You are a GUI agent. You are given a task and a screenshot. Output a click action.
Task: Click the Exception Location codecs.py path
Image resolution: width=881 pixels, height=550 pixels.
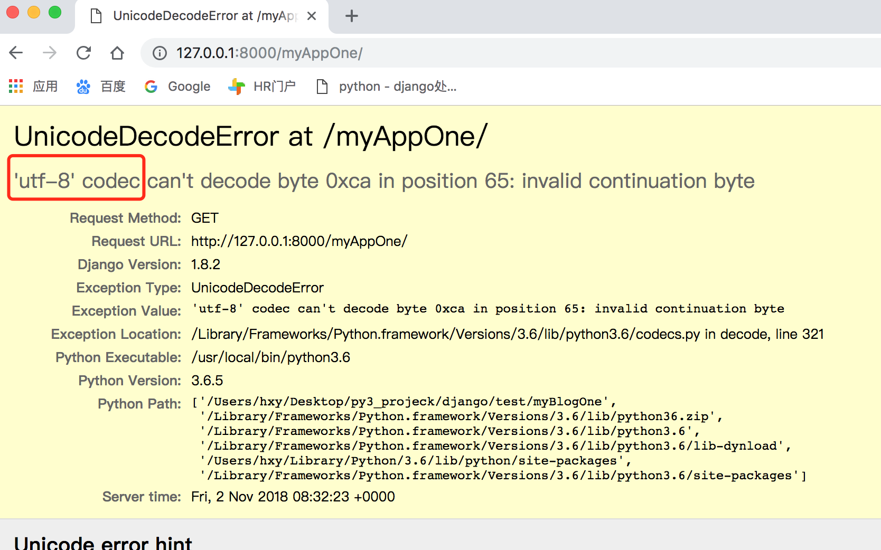tap(508, 334)
